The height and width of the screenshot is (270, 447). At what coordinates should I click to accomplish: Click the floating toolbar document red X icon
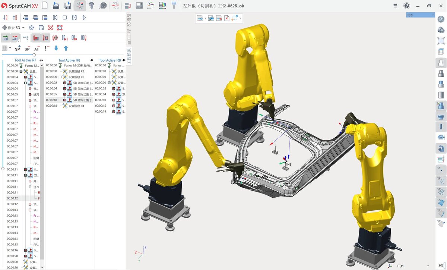click(227, 18)
